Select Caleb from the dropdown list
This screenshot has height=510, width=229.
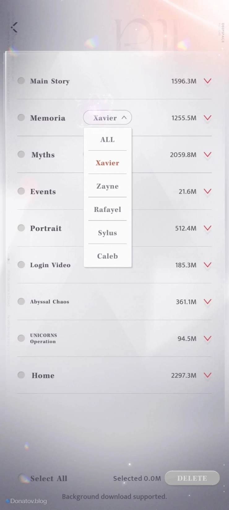107,256
